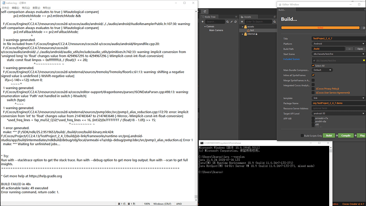Image resolution: width=366 pixels, height=206 pixels.
Task: Collapse the assets folder arrow
Action: [243, 26]
